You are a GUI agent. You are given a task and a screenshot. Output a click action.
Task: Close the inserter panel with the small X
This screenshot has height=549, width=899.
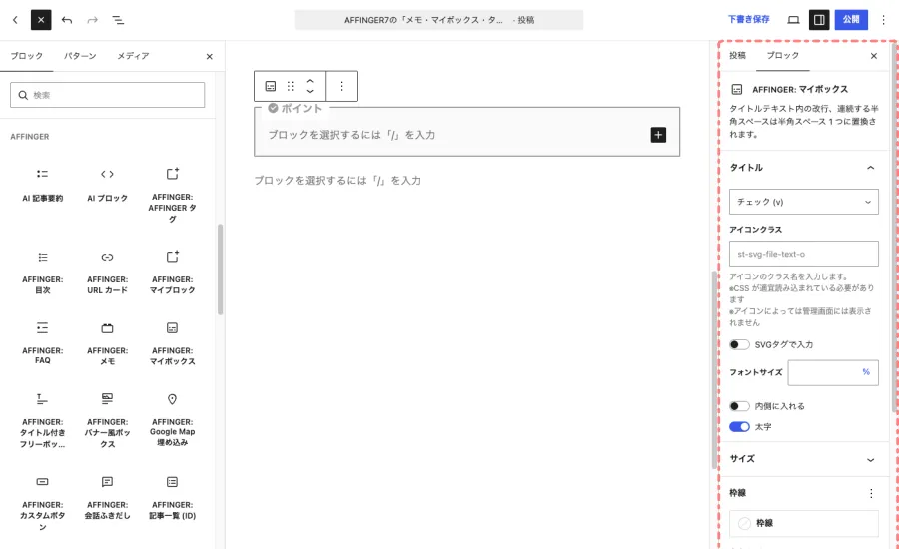(x=210, y=56)
